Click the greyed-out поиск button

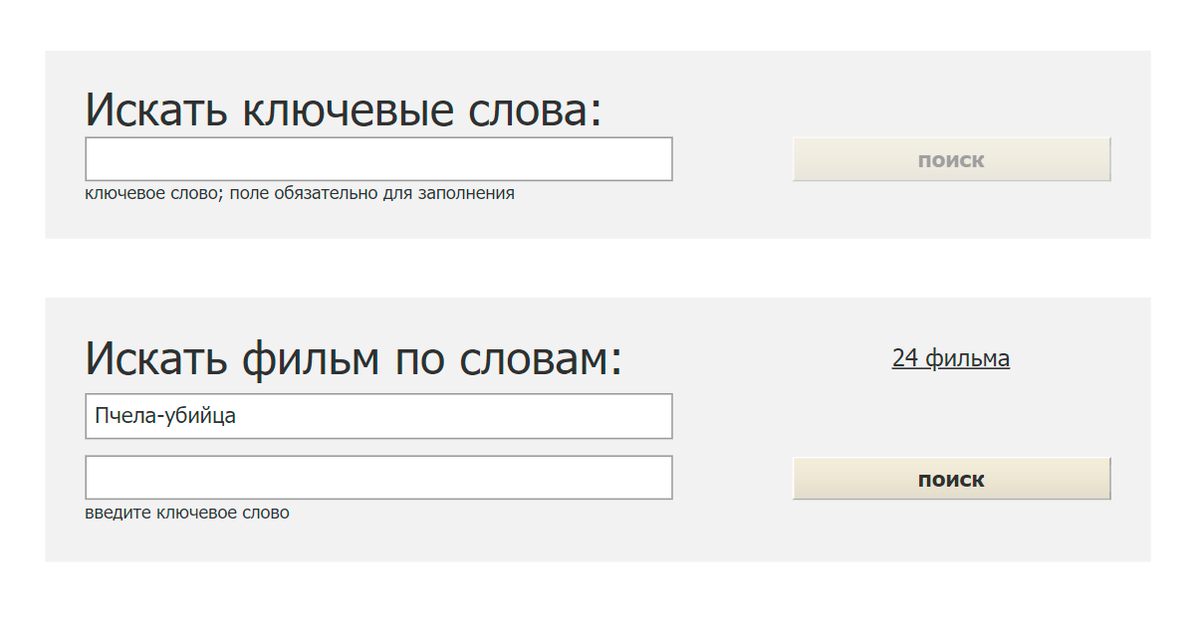click(x=951, y=159)
